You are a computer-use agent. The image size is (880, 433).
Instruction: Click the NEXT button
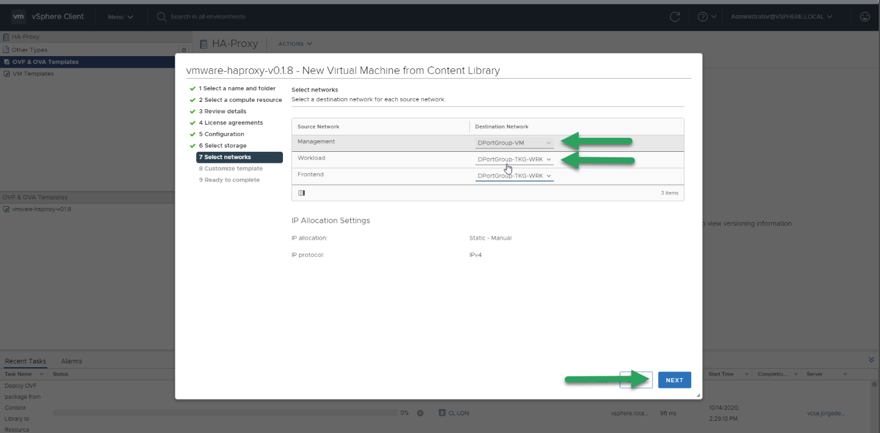[675, 380]
